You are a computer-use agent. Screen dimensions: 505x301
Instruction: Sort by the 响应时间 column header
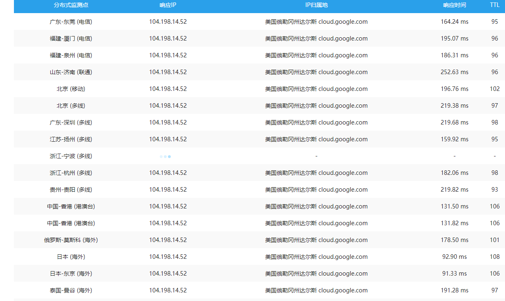(x=454, y=5)
